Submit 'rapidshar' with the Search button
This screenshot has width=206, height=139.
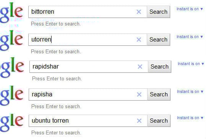point(160,67)
